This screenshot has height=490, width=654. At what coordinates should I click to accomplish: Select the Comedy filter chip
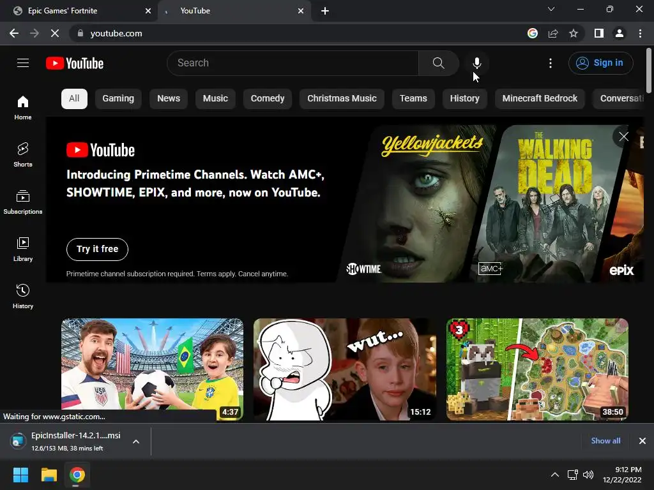click(268, 99)
